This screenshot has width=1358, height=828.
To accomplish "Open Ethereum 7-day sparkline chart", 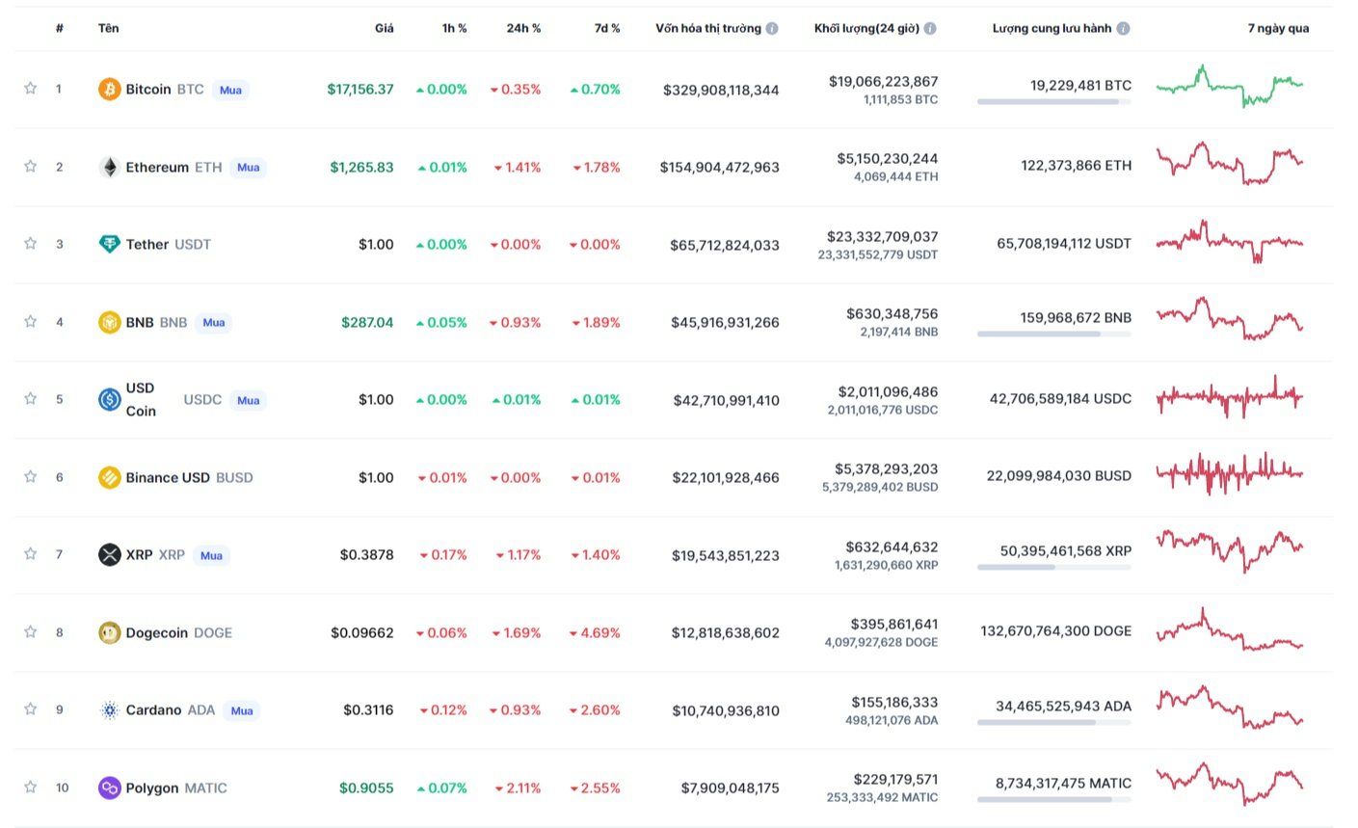I will coord(1230,164).
